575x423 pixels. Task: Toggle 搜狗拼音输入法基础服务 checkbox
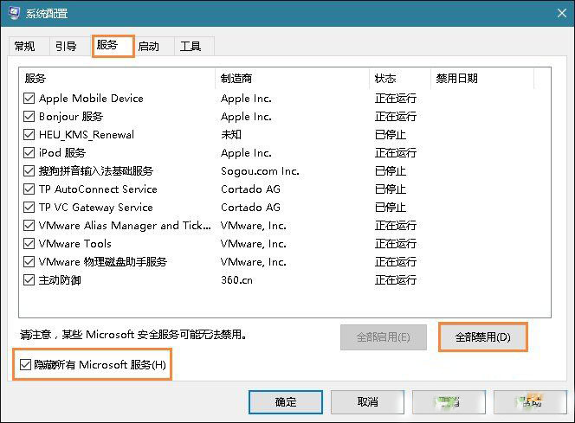30,171
